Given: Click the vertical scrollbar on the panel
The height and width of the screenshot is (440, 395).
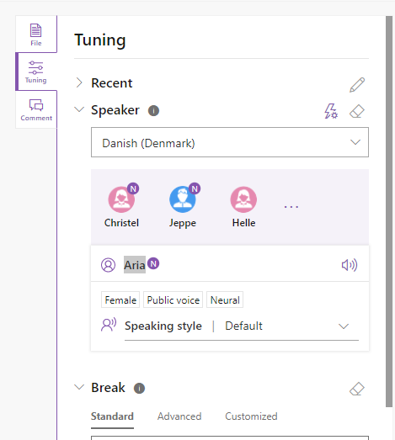Looking at the screenshot, I should pyautogui.click(x=389, y=211).
